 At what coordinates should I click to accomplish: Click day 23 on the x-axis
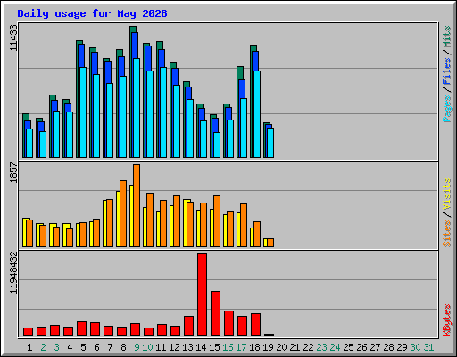[321, 347]
